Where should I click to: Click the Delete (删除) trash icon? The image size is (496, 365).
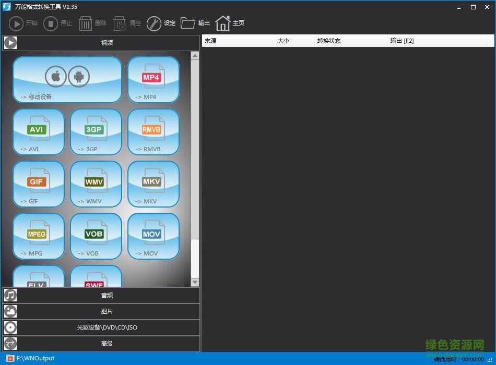(86, 23)
